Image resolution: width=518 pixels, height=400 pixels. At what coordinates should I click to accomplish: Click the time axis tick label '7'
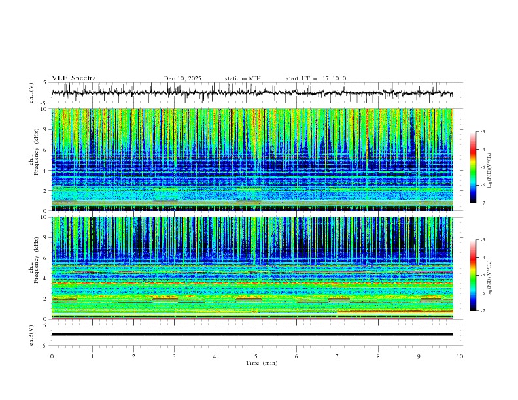[x=337, y=356]
